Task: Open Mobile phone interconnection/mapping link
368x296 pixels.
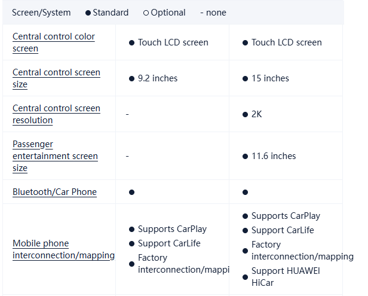Action: pyautogui.click(x=63, y=249)
